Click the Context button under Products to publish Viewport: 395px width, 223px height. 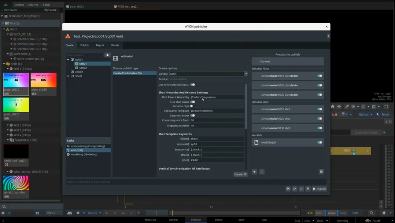[288, 61]
